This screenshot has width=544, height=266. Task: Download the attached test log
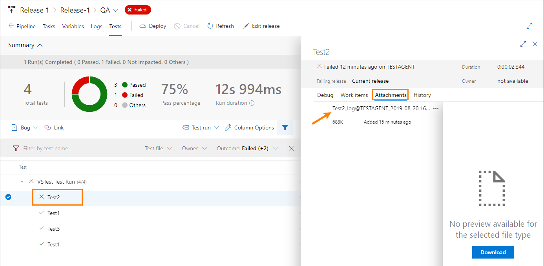point(493,252)
